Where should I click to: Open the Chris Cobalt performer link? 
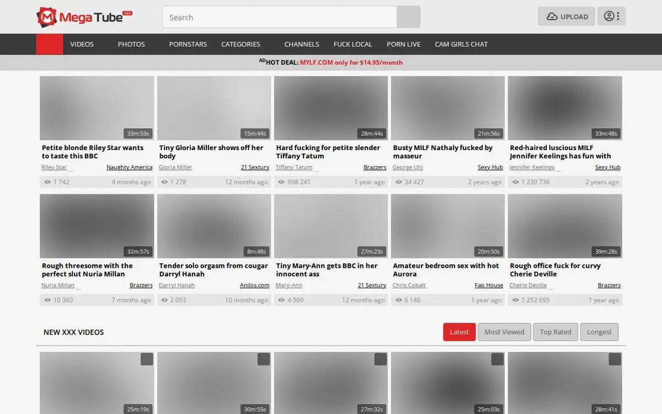pos(409,285)
